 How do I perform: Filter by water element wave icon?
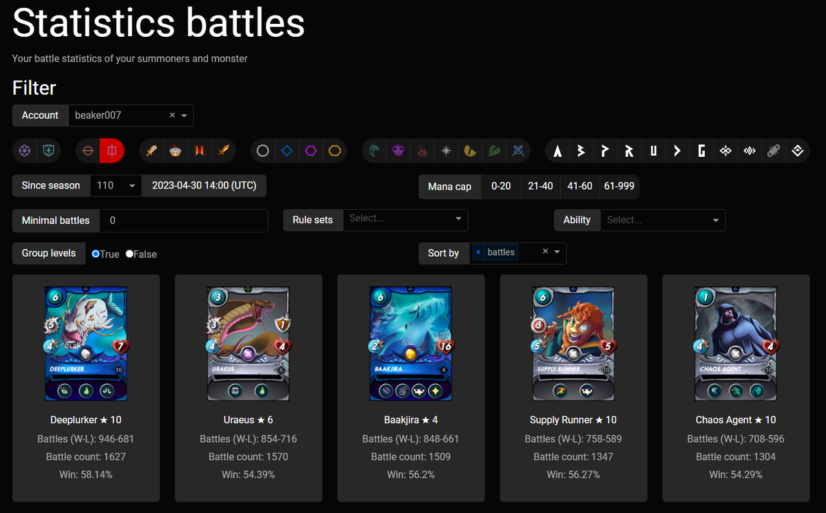tap(374, 151)
